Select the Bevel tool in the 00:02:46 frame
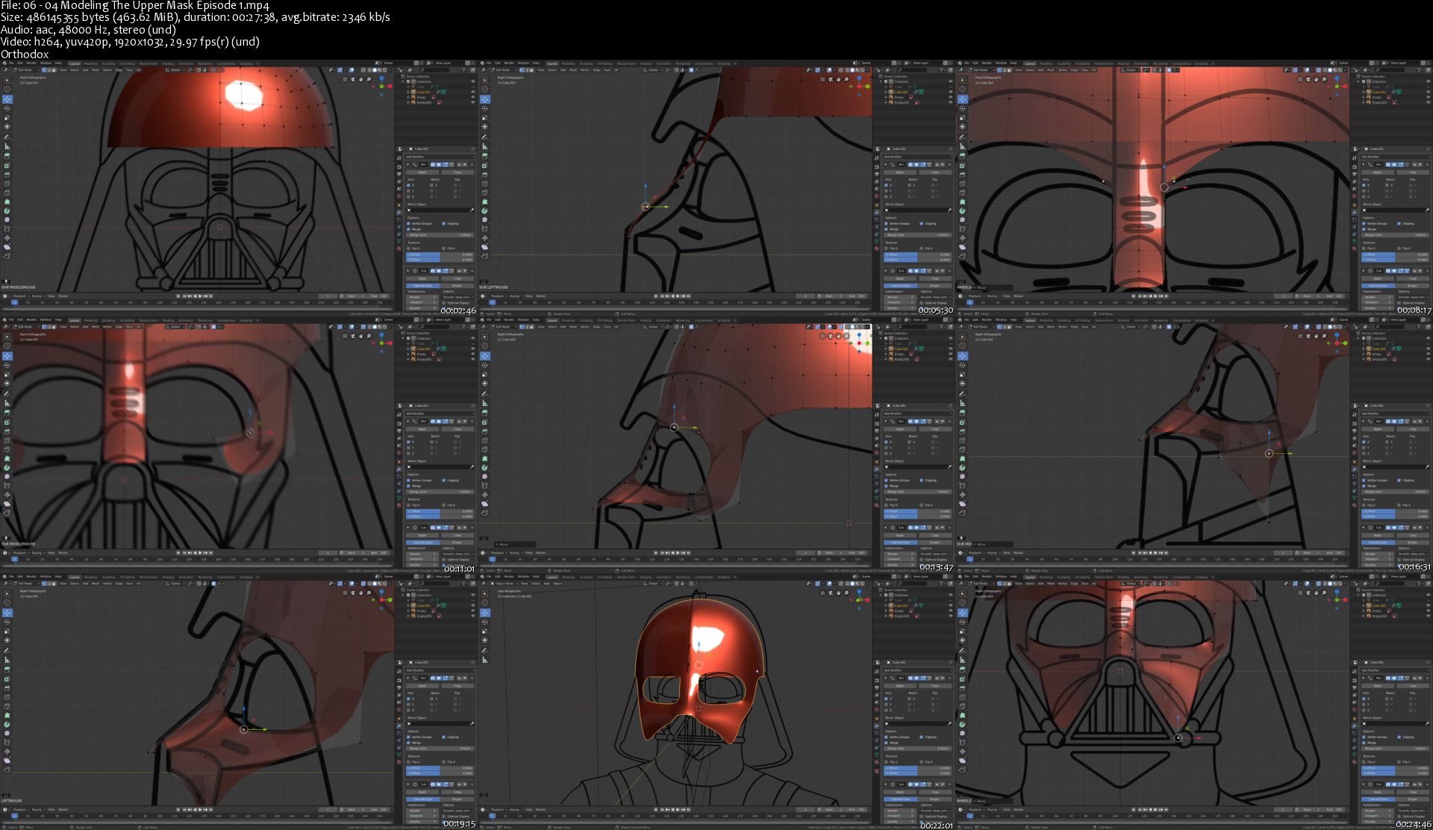Screen dimensions: 1433x830 click(x=7, y=175)
